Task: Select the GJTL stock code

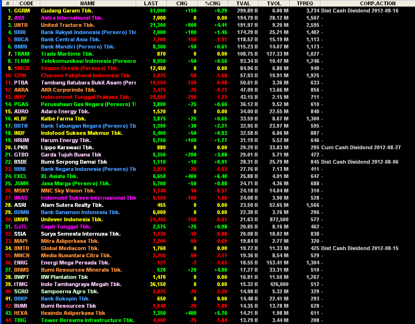Action: (21, 227)
